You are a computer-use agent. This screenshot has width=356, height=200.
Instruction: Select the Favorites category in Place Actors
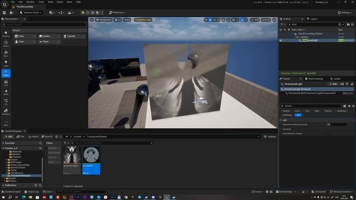coord(6,34)
